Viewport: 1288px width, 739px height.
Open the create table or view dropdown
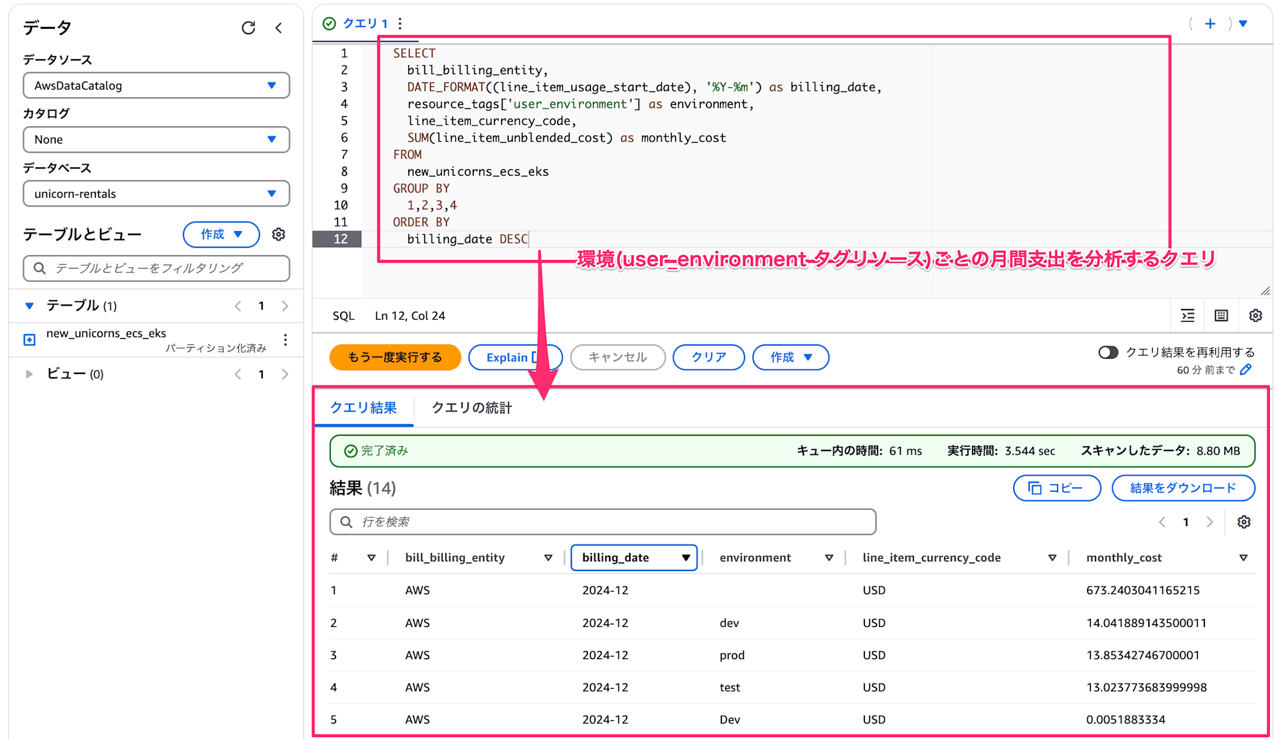(222, 234)
